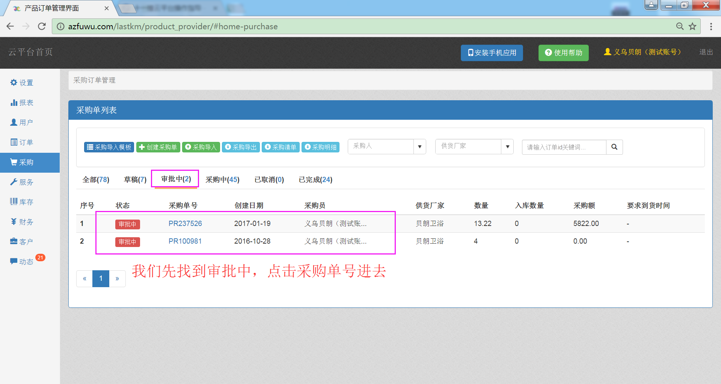Image resolution: width=721 pixels, height=384 pixels.
Task: Click the 21 notification badge
Action: tap(40, 258)
